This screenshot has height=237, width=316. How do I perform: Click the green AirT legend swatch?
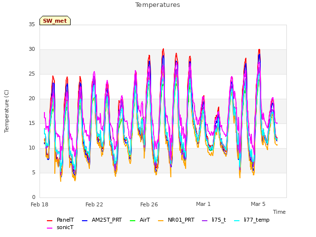[133, 221]
